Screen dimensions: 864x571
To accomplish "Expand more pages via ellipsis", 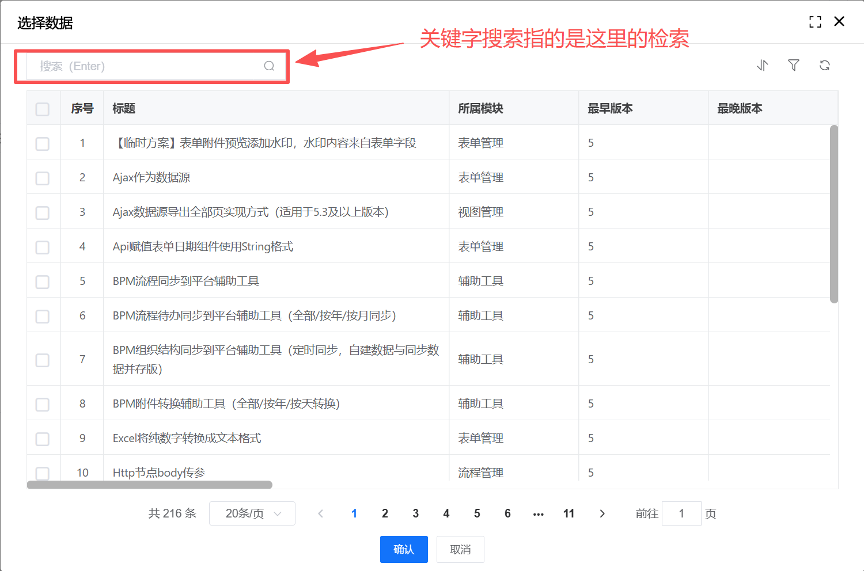I will tap(538, 513).
